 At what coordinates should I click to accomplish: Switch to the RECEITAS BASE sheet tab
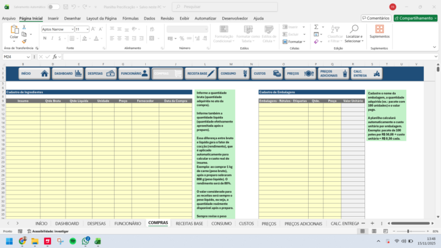click(189, 224)
